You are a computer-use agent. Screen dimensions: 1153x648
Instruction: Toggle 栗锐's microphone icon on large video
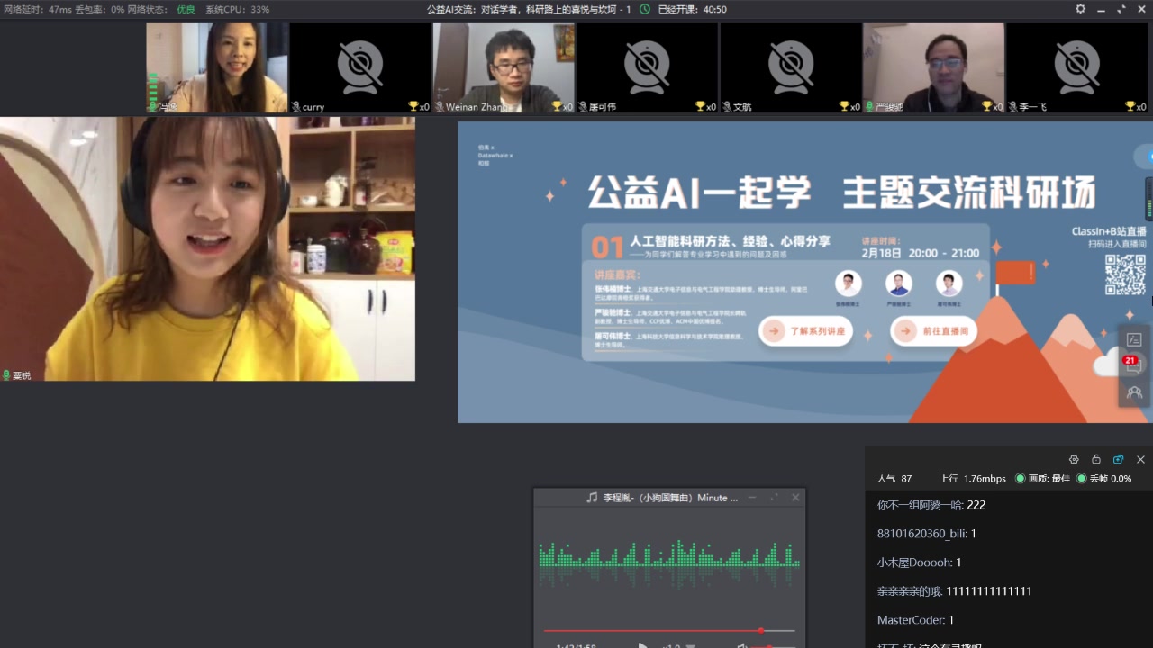pos(6,374)
